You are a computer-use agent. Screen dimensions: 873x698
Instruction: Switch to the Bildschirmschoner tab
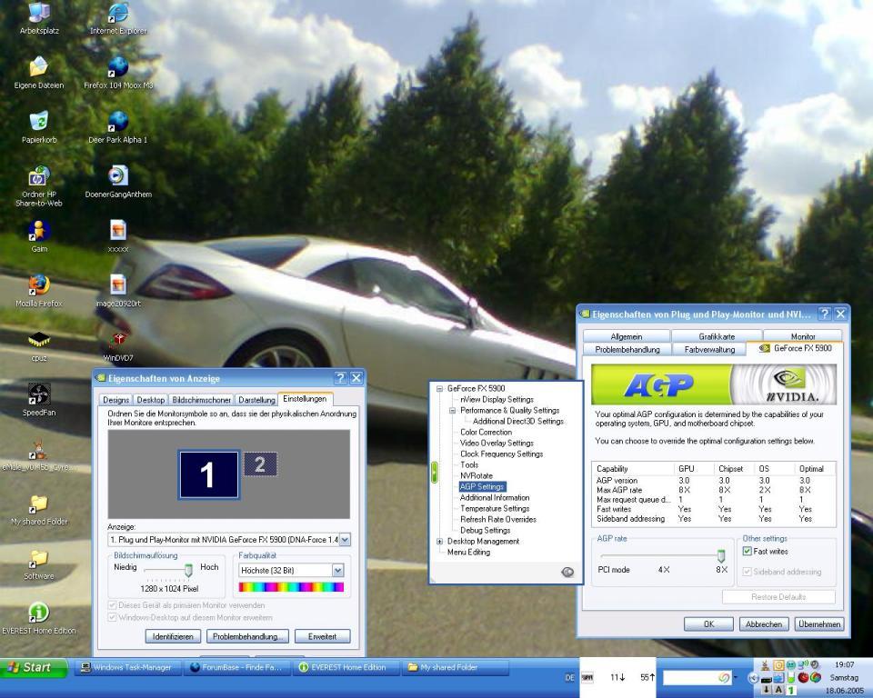click(201, 400)
